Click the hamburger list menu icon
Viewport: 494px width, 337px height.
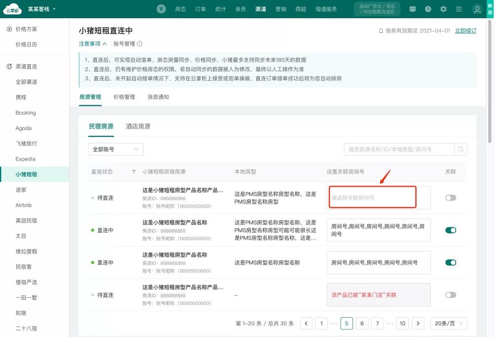point(459,9)
